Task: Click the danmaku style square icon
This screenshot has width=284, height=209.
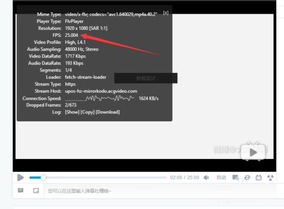Action: (x=36, y=190)
